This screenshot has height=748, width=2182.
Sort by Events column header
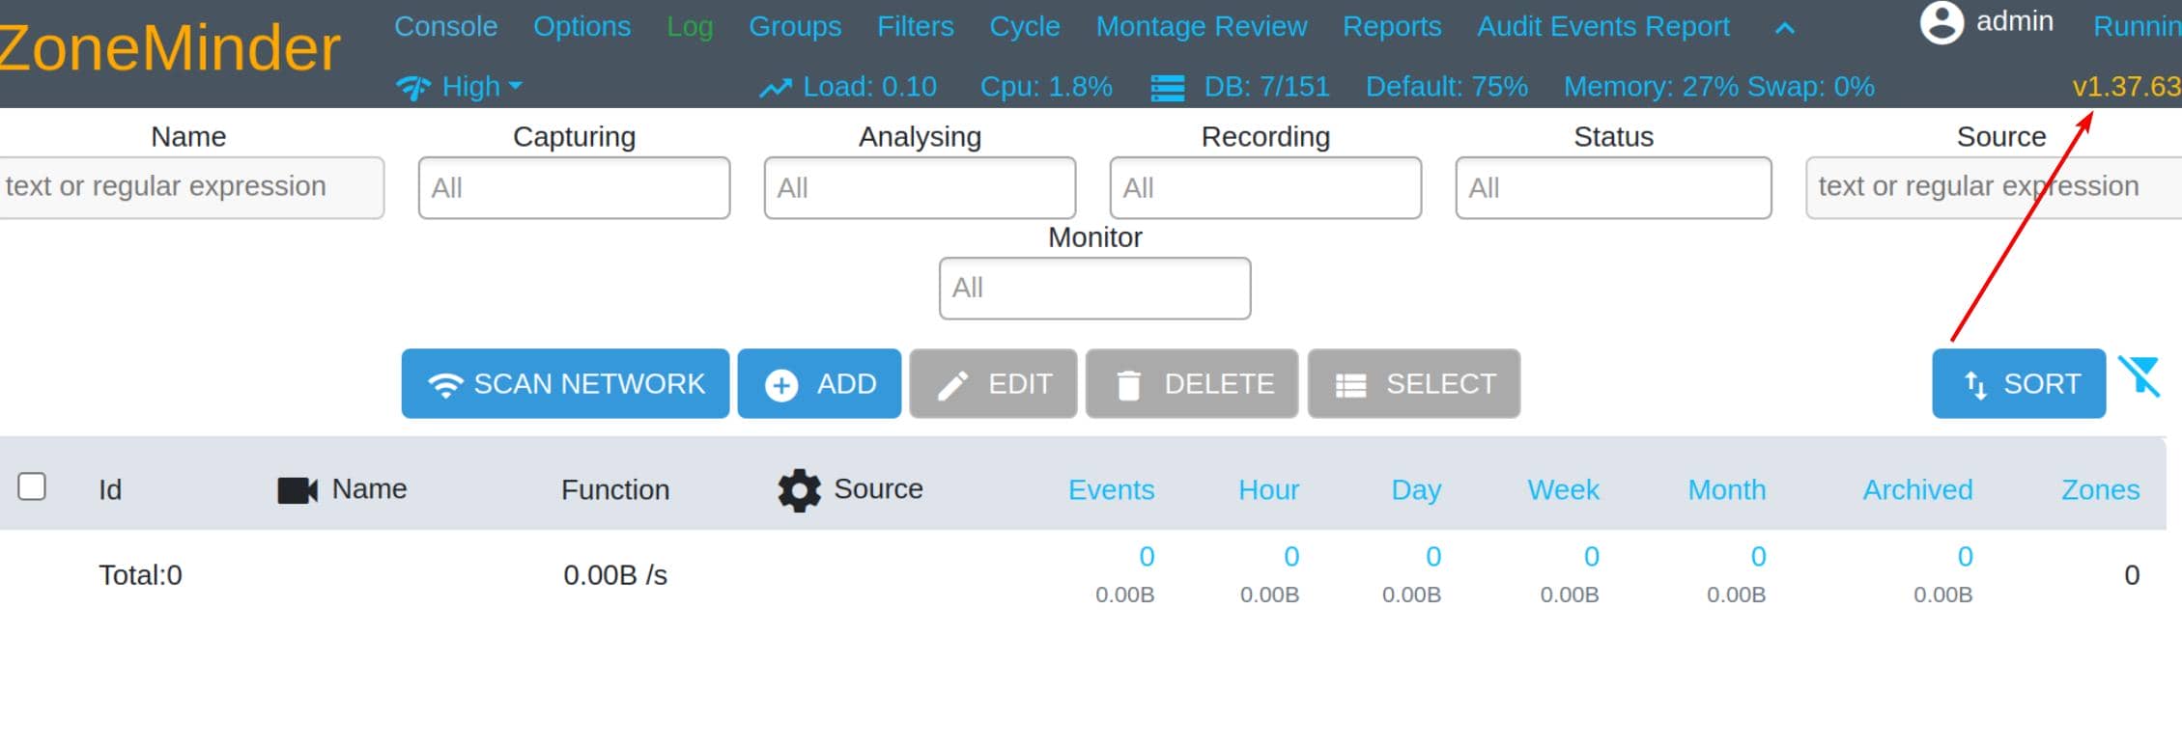1111,490
